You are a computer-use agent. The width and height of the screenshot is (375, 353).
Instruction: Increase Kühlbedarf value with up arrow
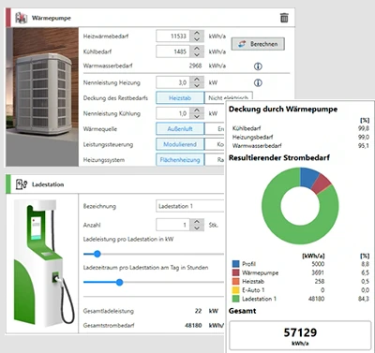[x=197, y=49]
